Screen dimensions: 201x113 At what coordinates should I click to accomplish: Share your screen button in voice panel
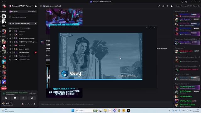pos(15,98)
